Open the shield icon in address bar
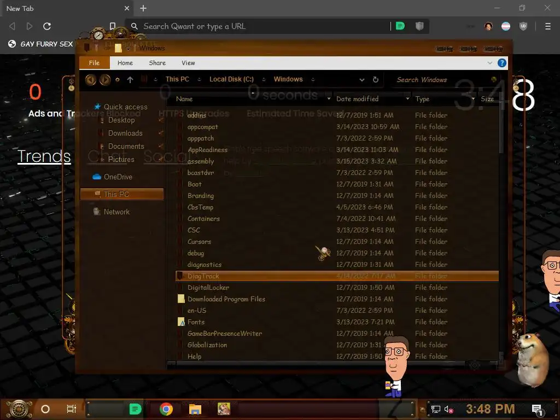560x420 pixels. pos(419,26)
